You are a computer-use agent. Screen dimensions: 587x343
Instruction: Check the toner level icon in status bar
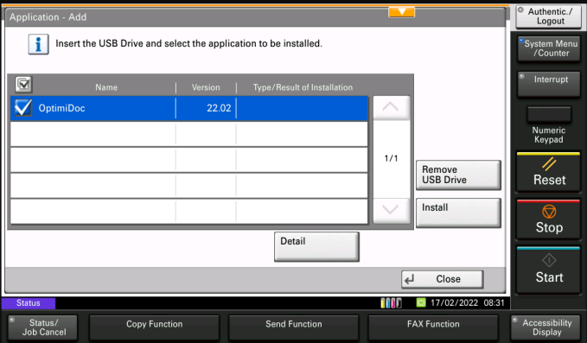(x=391, y=303)
